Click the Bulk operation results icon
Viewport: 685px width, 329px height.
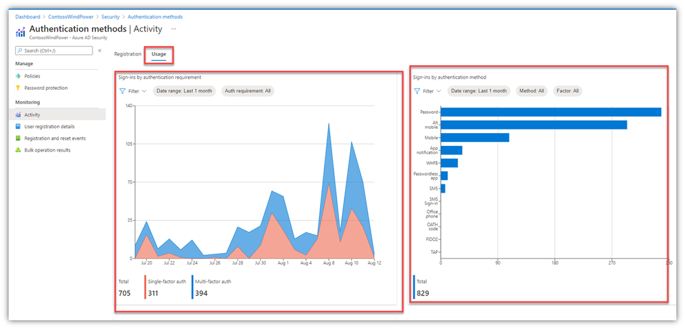[18, 150]
